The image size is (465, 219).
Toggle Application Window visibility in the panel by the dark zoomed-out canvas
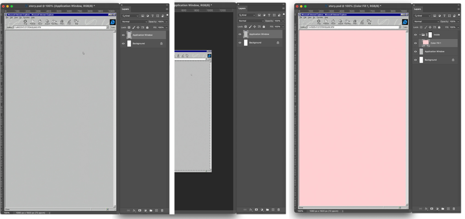240,34
